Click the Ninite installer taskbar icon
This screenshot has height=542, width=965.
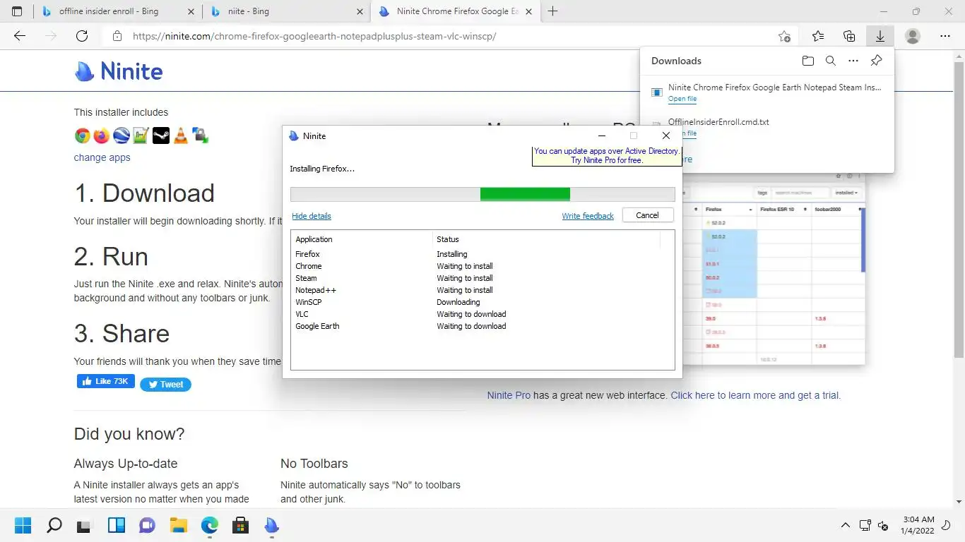(271, 525)
